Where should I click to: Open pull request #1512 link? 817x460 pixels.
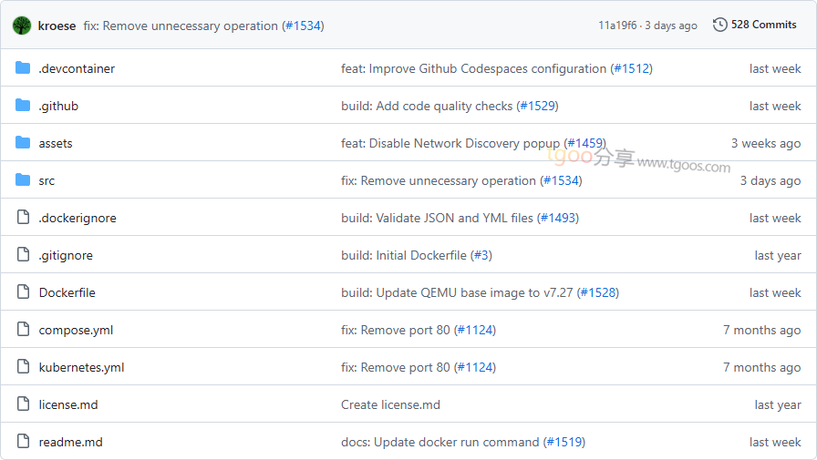631,68
